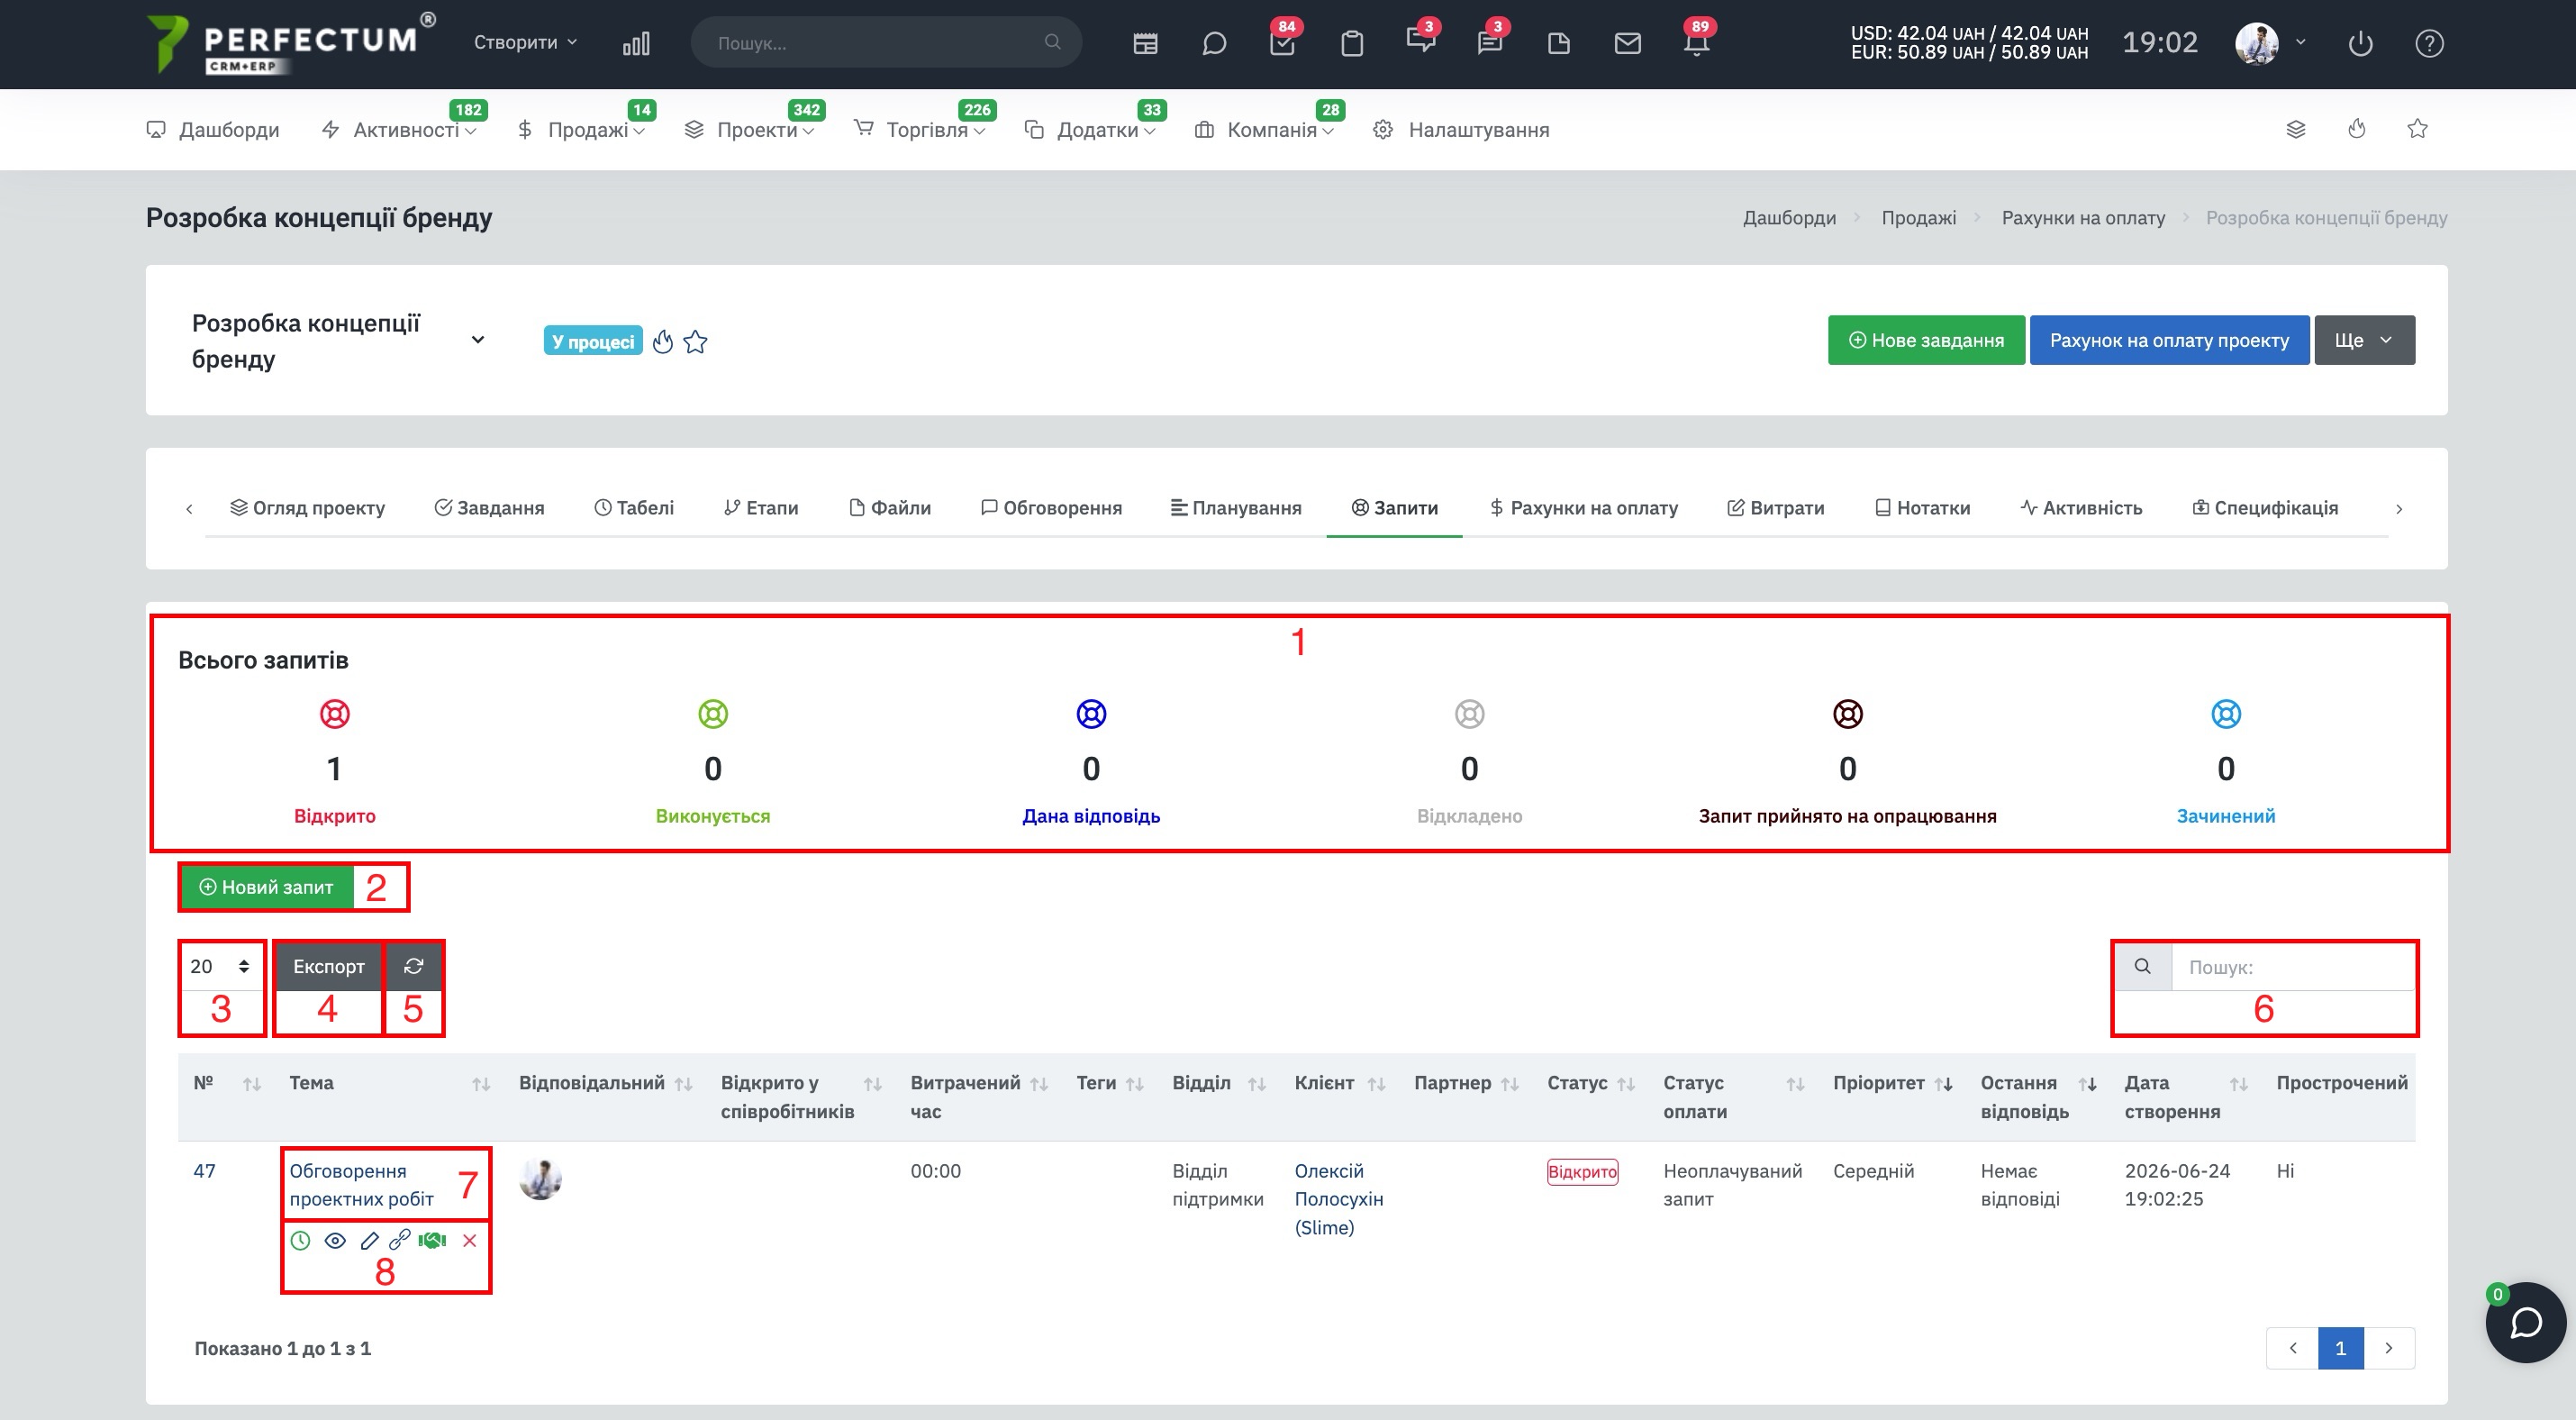Screen dimensions: 2576x1420
Task: Click the table search input field
Action: coord(2292,966)
